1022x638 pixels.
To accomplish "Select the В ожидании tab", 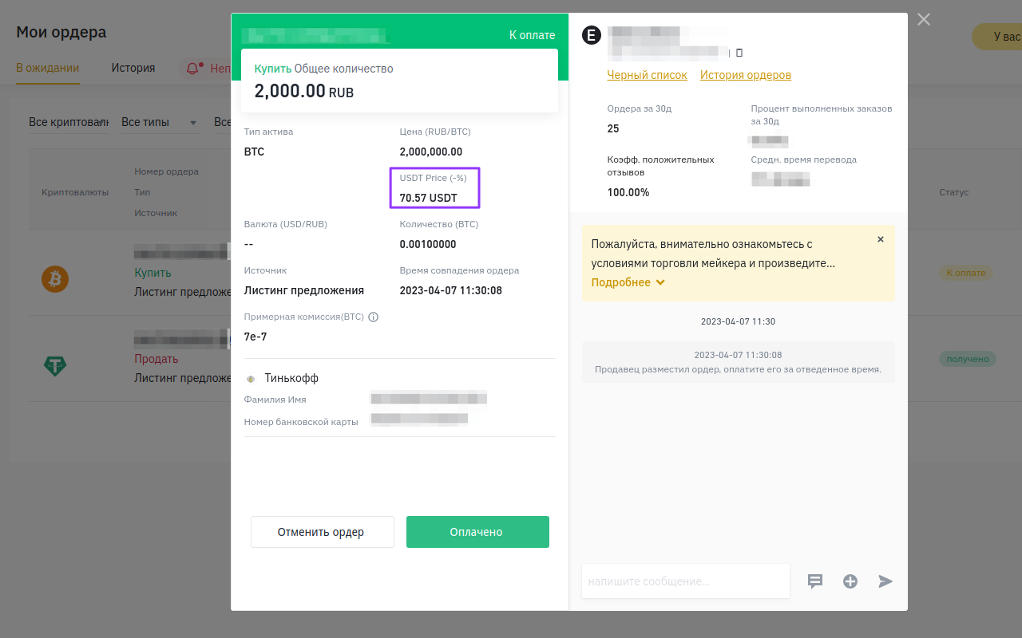I will click(x=47, y=69).
